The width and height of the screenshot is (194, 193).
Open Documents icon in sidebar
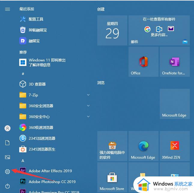(8, 143)
